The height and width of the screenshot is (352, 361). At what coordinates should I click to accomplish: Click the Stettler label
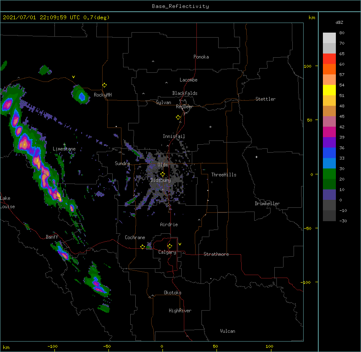[266, 99]
